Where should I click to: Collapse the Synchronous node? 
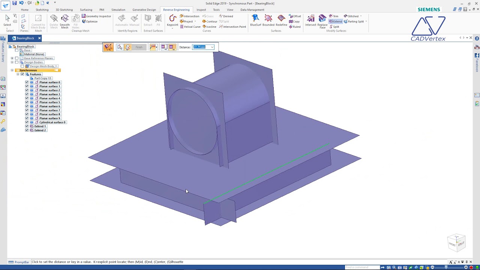tap(12, 70)
